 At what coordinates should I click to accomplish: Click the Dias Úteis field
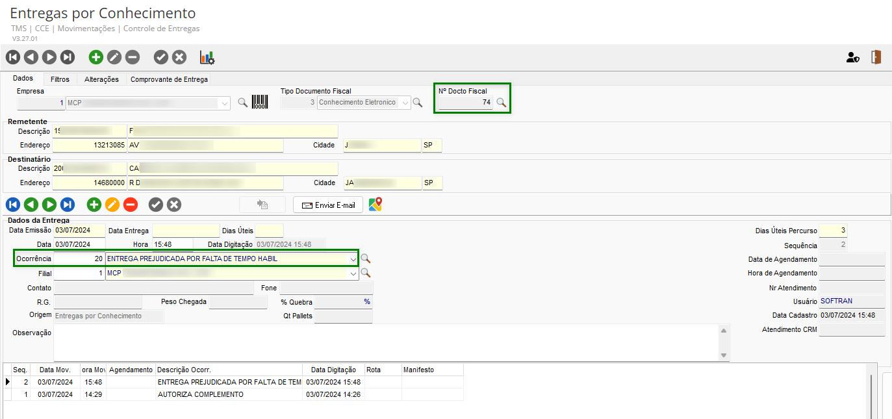coord(269,230)
